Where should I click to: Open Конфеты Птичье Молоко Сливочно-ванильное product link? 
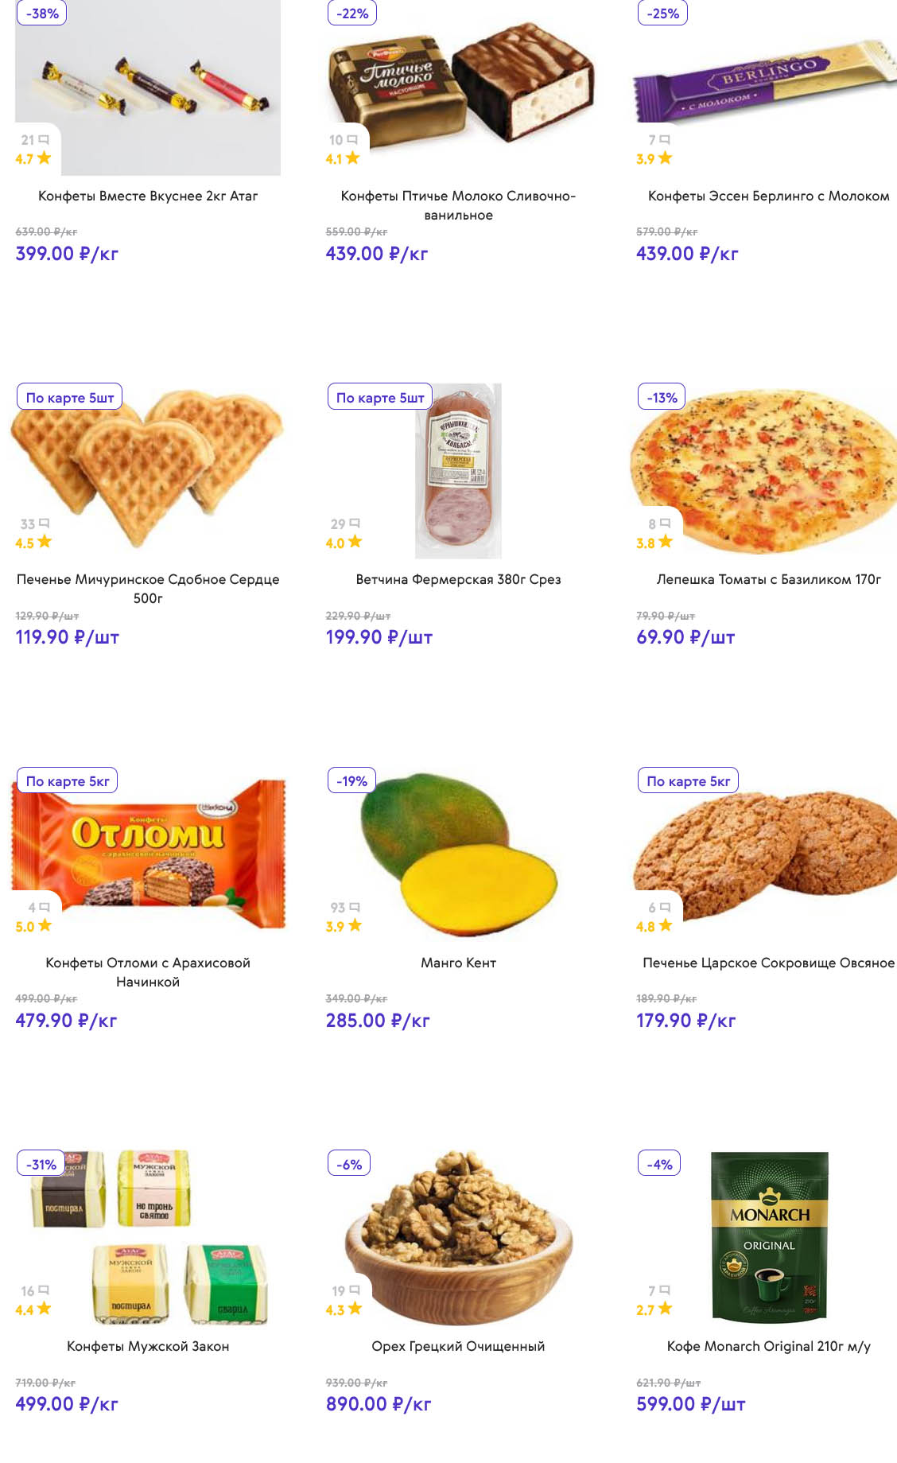pos(458,205)
